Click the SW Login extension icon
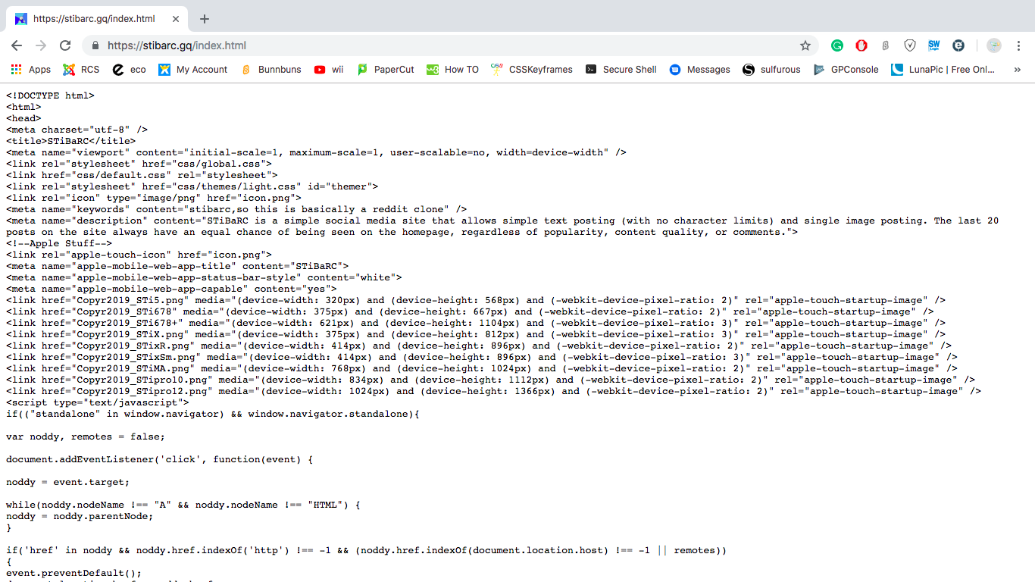 click(933, 45)
